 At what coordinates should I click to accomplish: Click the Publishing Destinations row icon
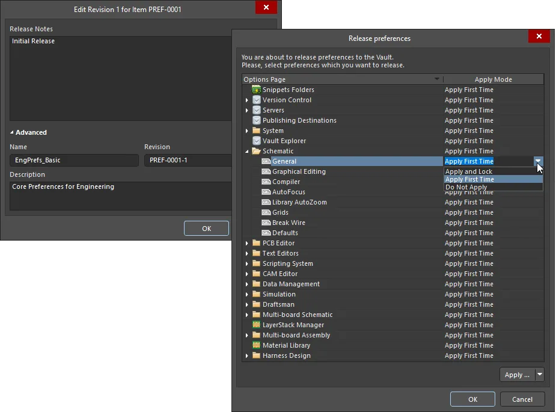click(x=257, y=120)
